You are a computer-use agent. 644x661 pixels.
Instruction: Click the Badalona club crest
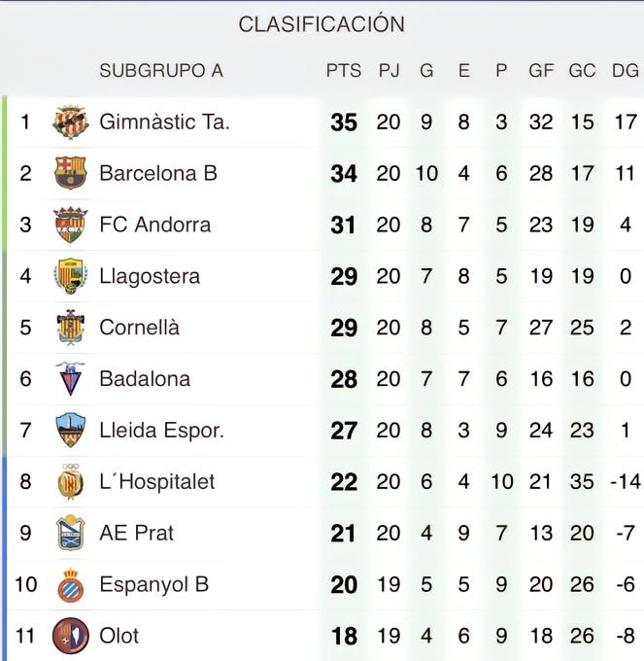click(70, 379)
